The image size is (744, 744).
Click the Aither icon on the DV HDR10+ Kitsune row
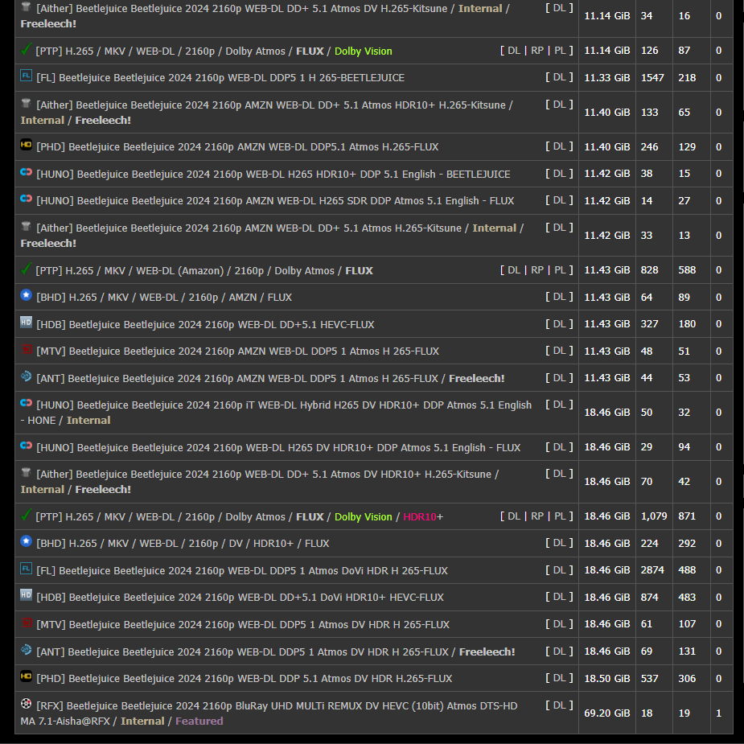(26, 473)
